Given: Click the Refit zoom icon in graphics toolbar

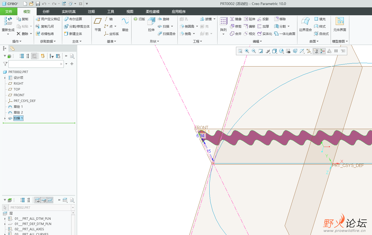Looking at the screenshot, I should coord(240,51).
